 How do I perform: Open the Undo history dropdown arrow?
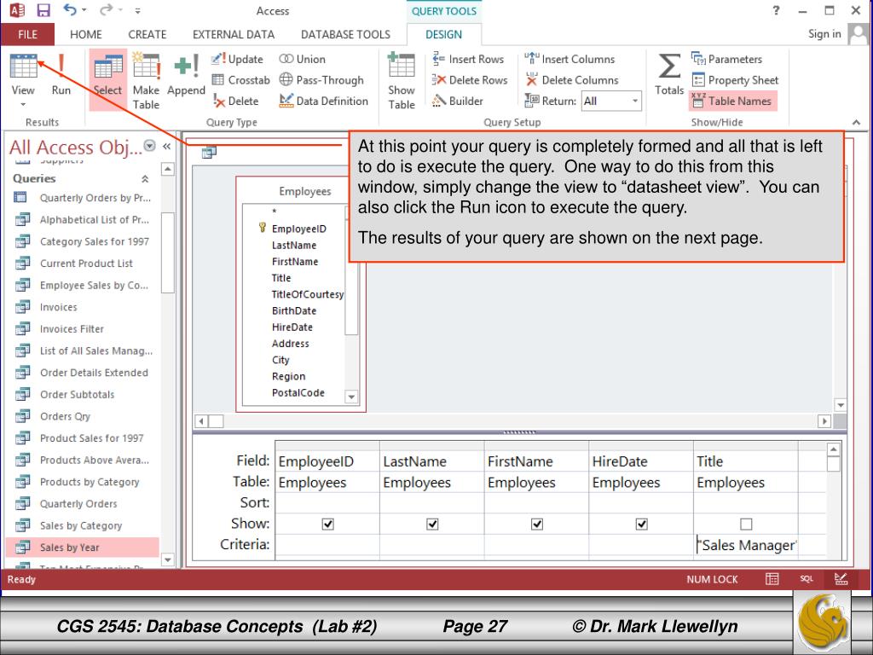click(x=84, y=10)
